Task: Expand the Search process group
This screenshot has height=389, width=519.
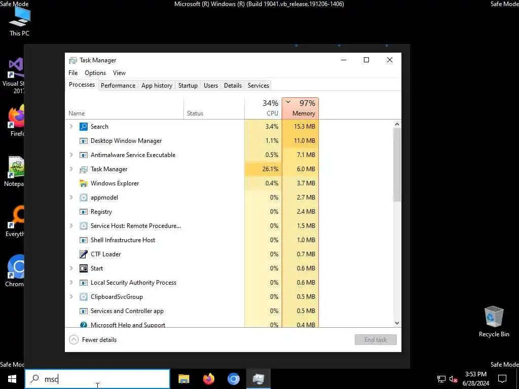Action: point(71,126)
